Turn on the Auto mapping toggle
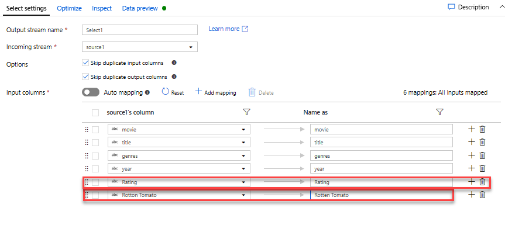Viewport: 505px width, 225px height. pos(91,92)
